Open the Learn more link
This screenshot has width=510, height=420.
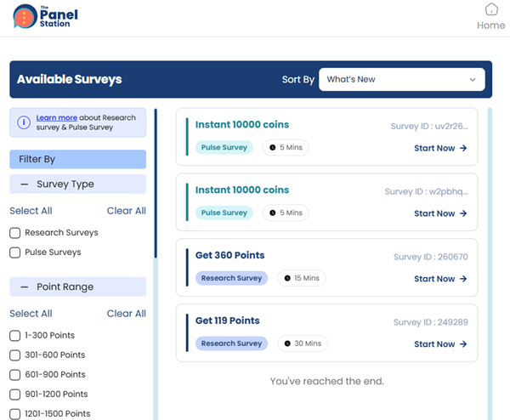[57, 117]
